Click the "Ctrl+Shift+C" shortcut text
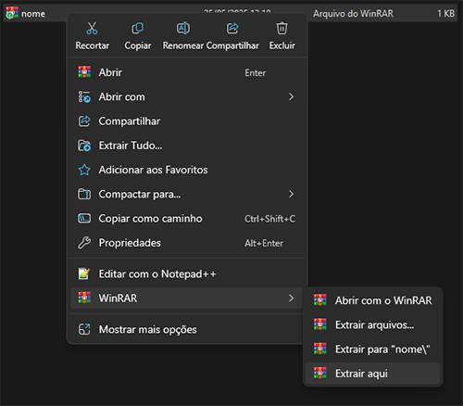This screenshot has width=463, height=406. pyautogui.click(x=269, y=219)
